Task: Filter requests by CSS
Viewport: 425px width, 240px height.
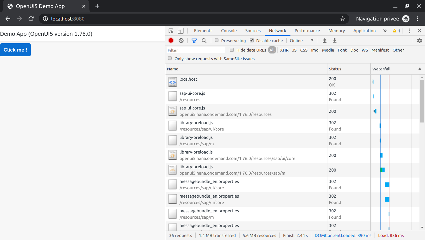Action: pyautogui.click(x=304, y=50)
